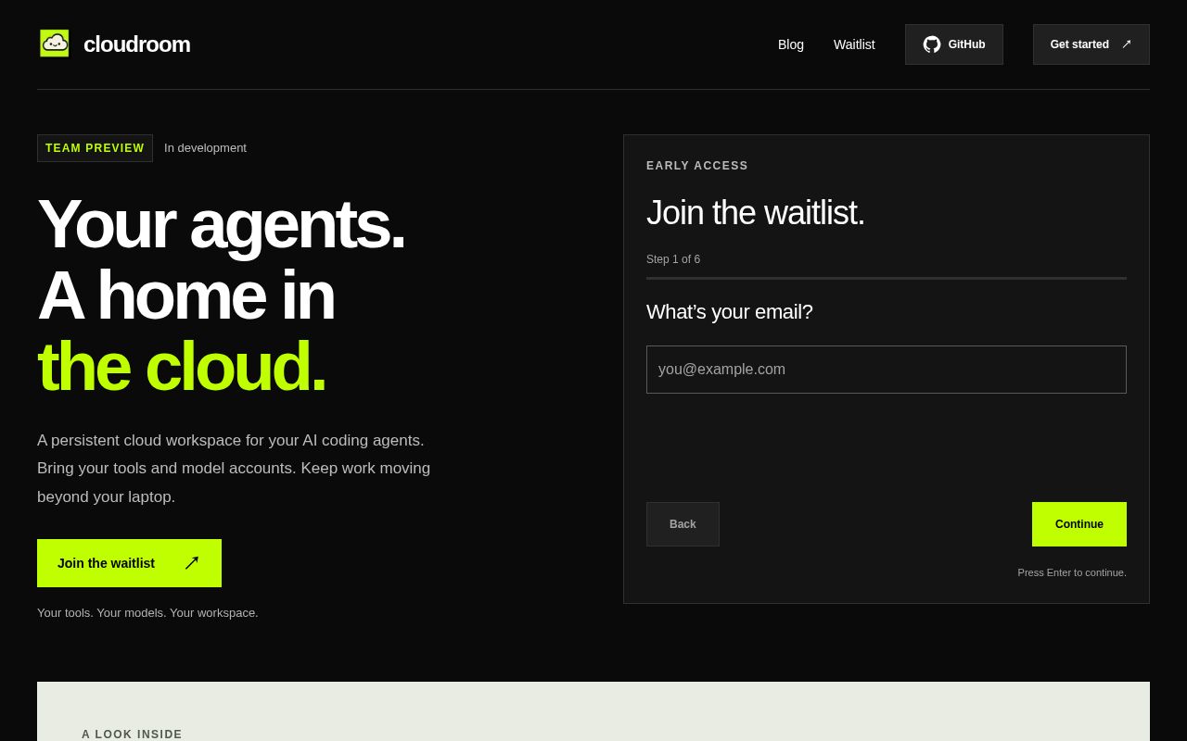1187x741 pixels.
Task: Click the Step 1 of 6 progress bar
Action: (887, 278)
